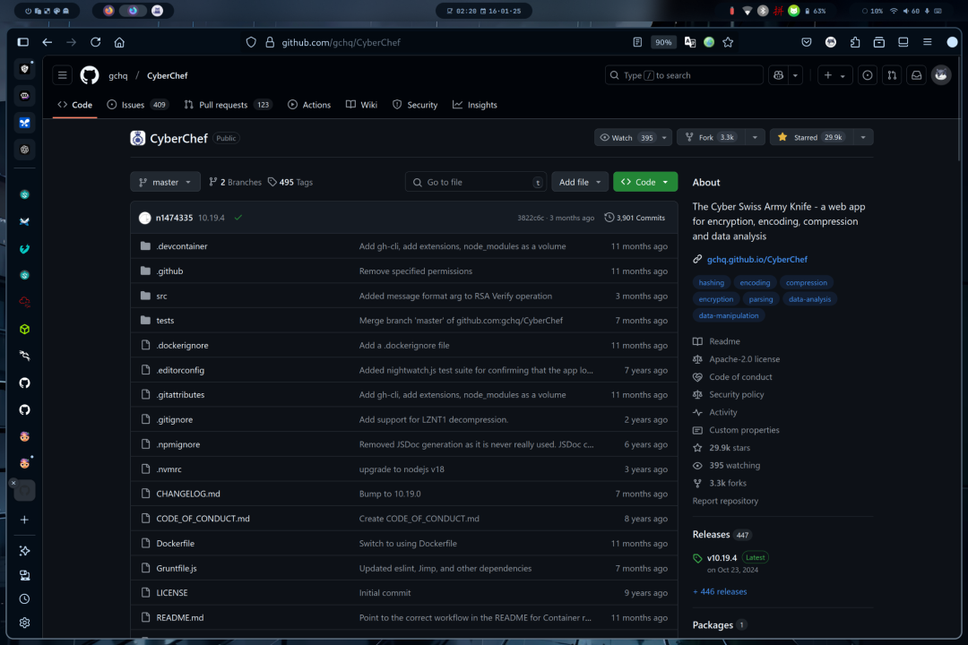Click browser reload button
Viewport: 968px width, 645px height.
pos(96,42)
